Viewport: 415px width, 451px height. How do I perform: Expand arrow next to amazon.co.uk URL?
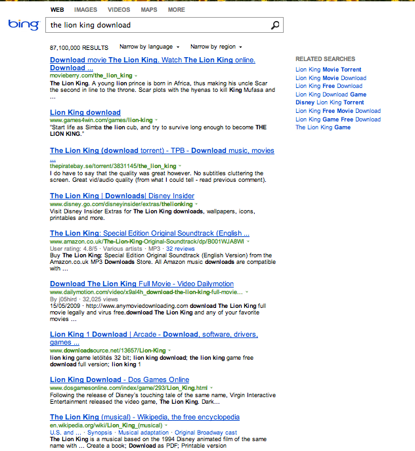(x=248, y=242)
